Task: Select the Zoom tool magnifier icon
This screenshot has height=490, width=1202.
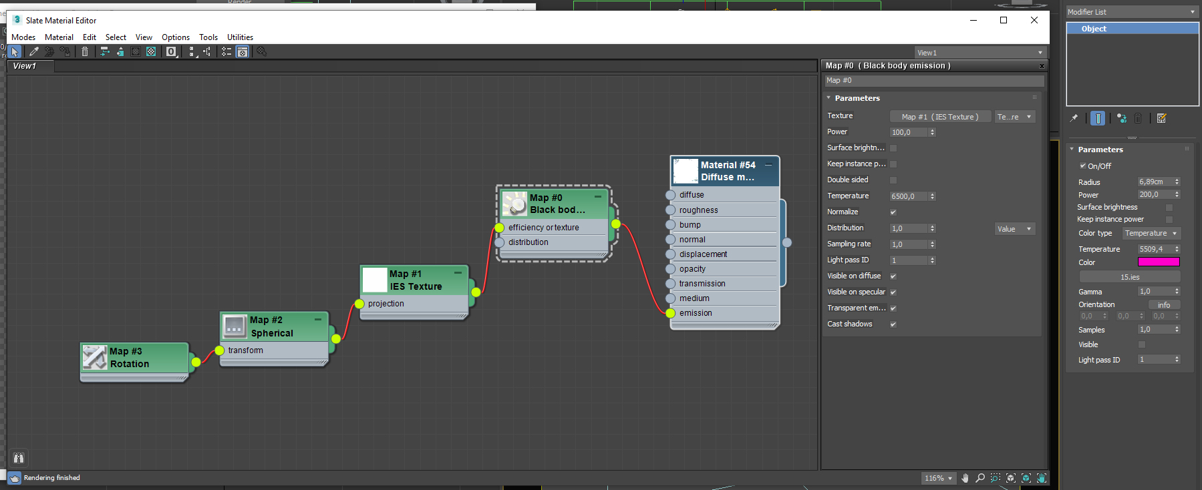Action: tap(980, 478)
